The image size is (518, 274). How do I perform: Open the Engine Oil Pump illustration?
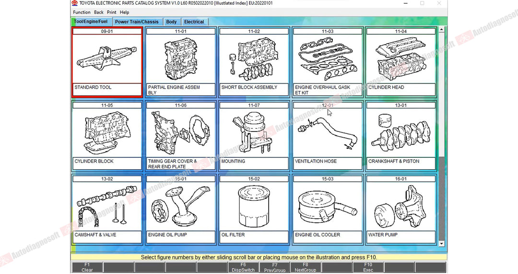(x=180, y=206)
